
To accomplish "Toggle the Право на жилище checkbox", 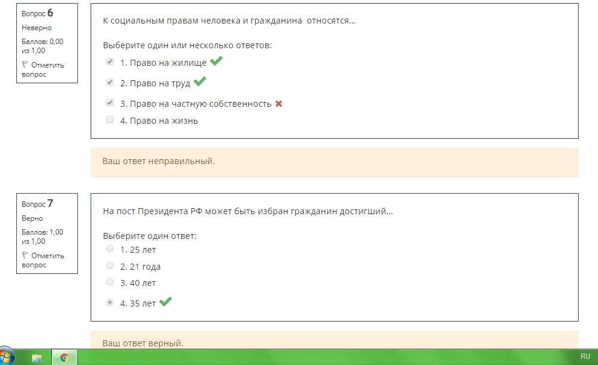I will (x=110, y=62).
